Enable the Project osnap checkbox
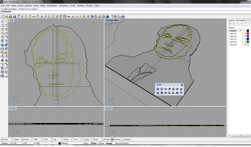Screen dimensions: 251x147 tap(102, 139)
